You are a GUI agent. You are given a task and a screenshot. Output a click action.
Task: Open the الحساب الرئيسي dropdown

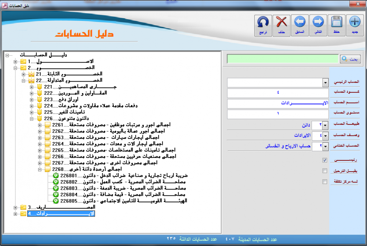(x=325, y=83)
